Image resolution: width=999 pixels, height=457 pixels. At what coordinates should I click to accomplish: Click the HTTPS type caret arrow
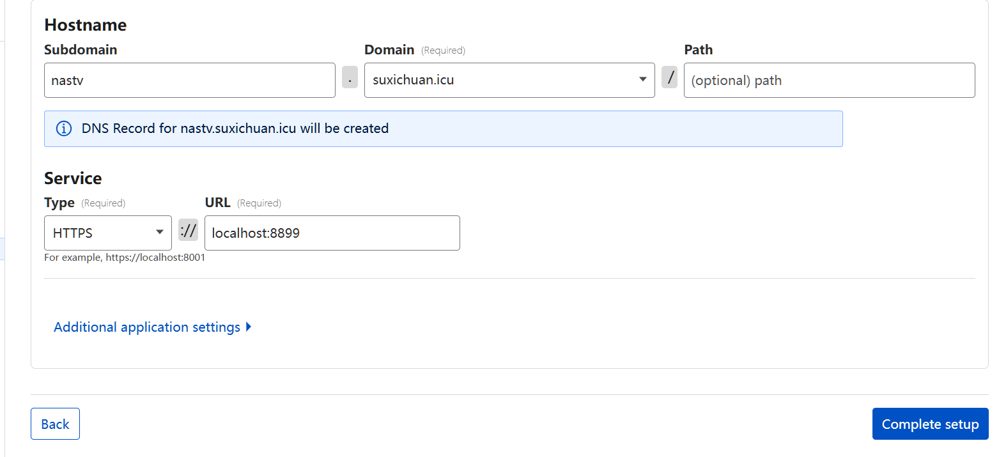coord(160,233)
